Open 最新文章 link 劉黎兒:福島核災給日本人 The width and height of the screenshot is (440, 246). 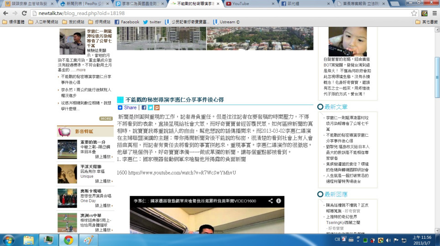[347, 153]
